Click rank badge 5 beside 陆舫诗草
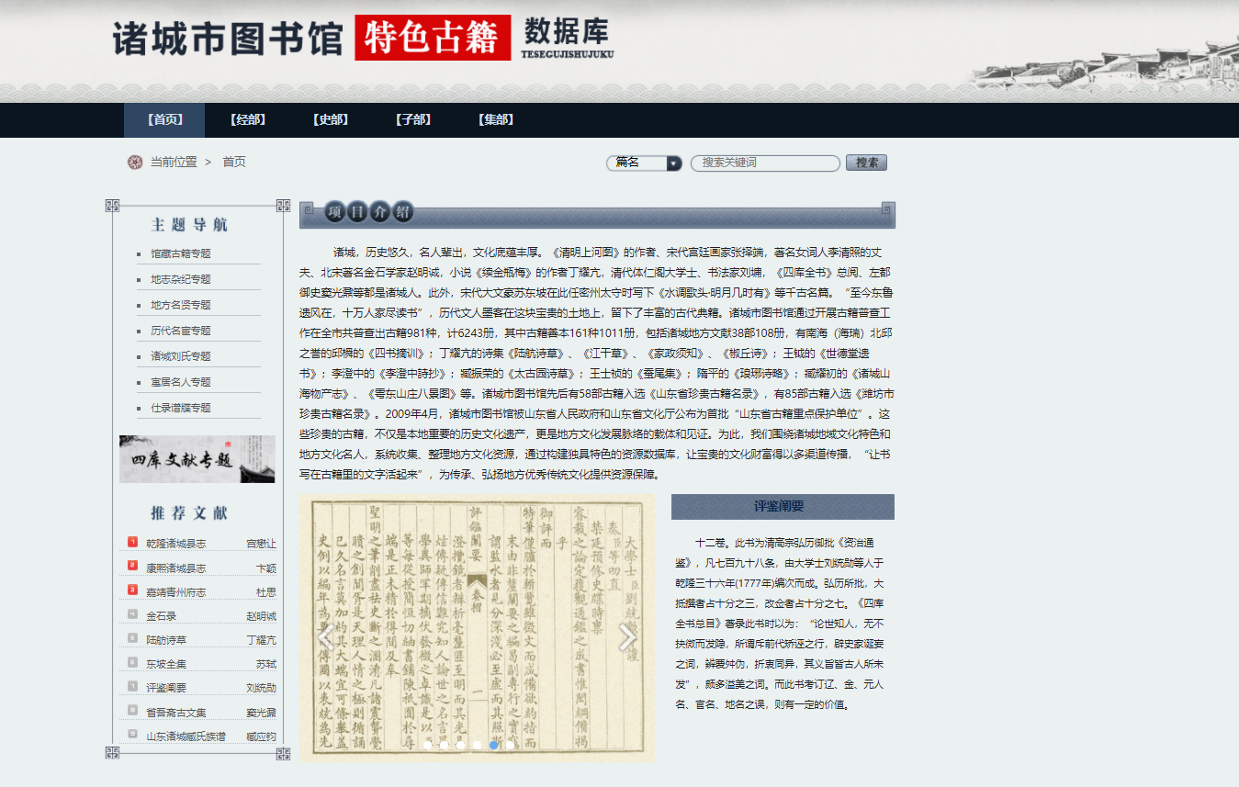This screenshot has width=1239, height=787. click(x=132, y=638)
